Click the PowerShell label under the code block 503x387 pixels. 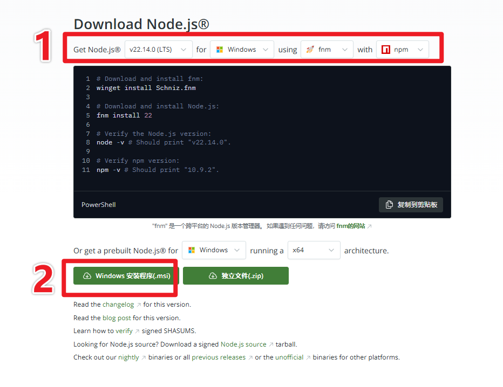(x=98, y=205)
